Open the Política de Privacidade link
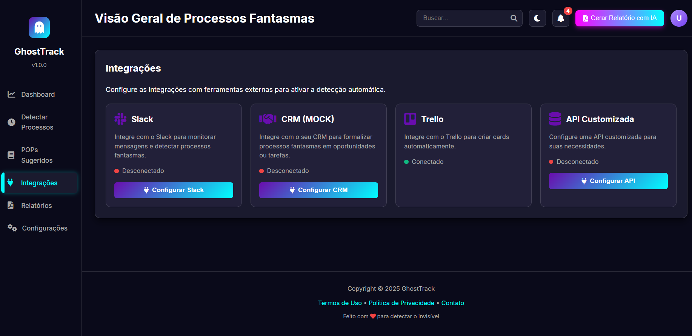 (x=401, y=303)
